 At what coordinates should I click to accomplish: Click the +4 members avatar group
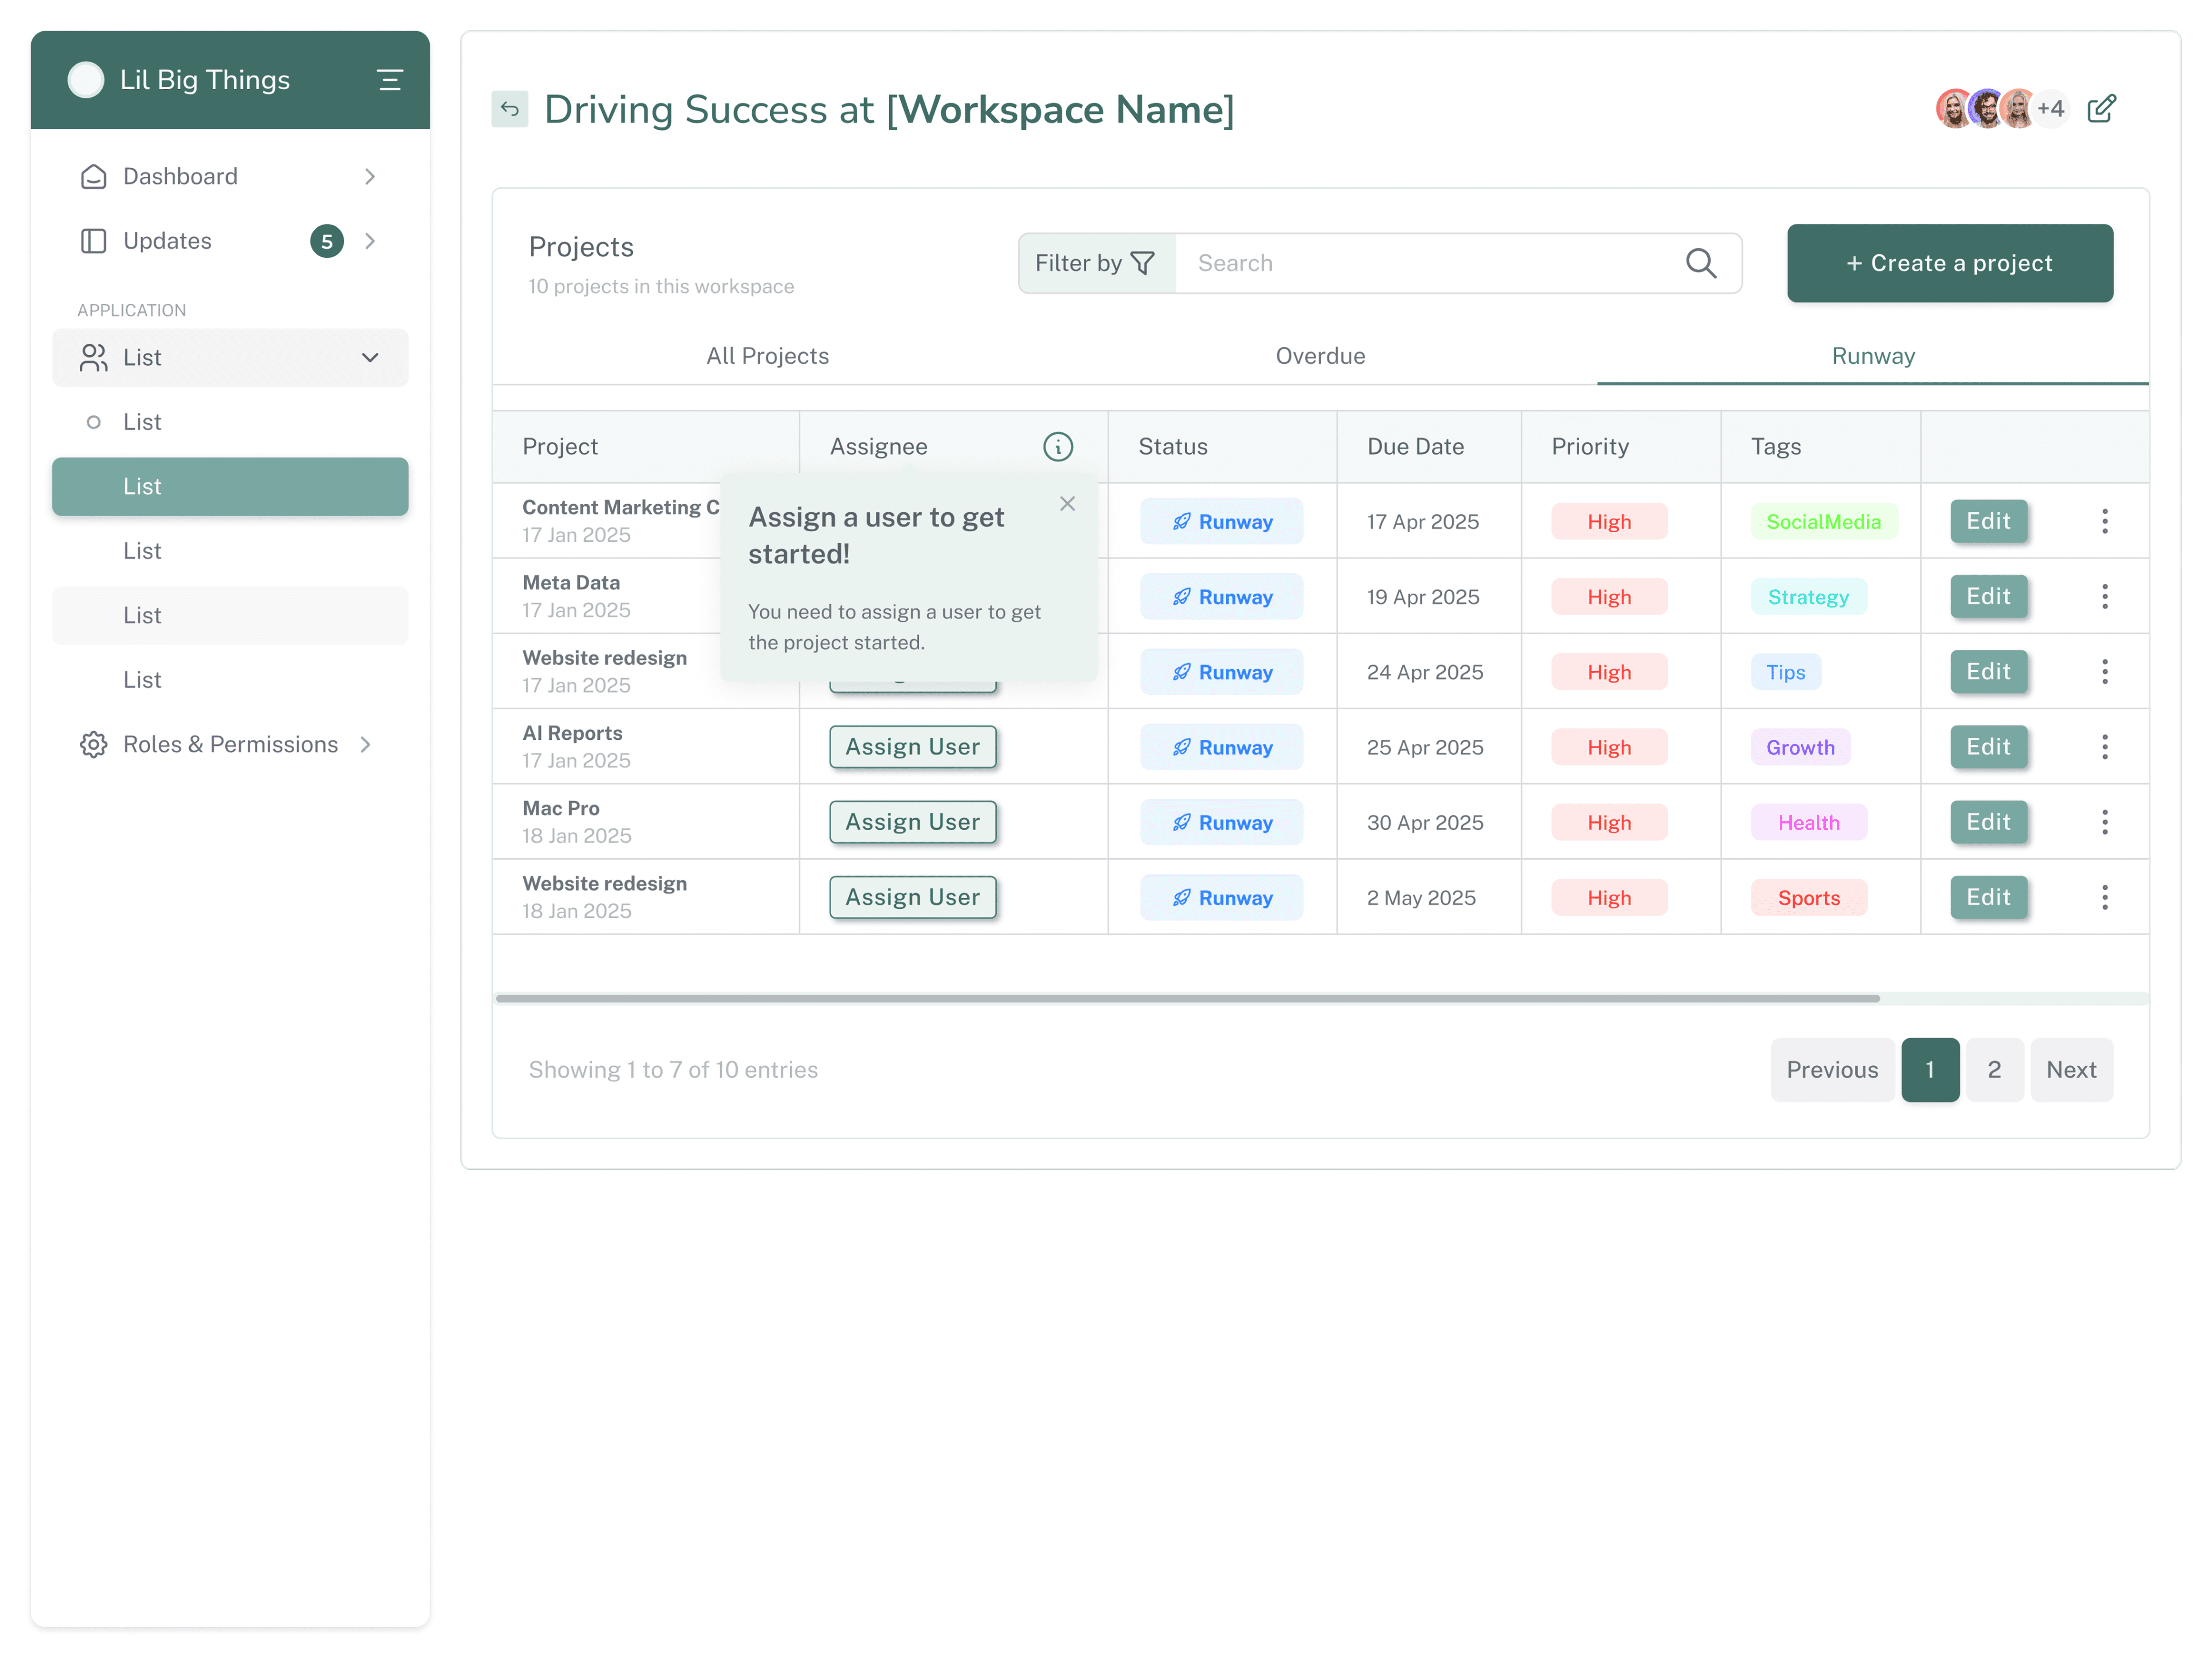(2050, 108)
